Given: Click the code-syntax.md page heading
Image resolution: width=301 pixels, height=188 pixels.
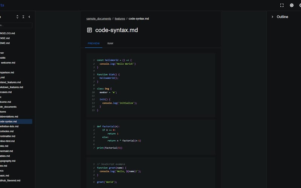Looking at the screenshot, I should point(117,30).
